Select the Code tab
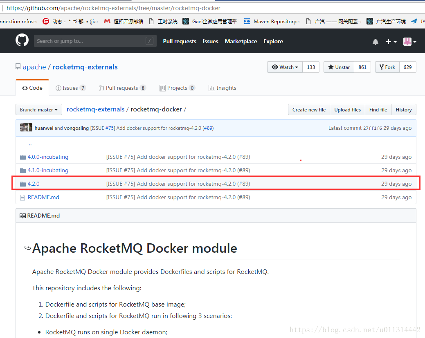Image resolution: width=425 pixels, height=338 pixels. (32, 88)
